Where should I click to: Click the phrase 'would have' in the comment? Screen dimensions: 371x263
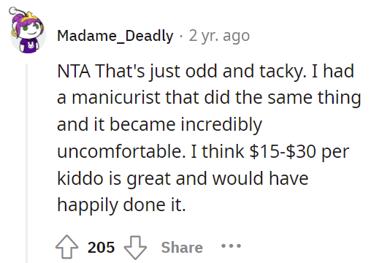click(260, 178)
